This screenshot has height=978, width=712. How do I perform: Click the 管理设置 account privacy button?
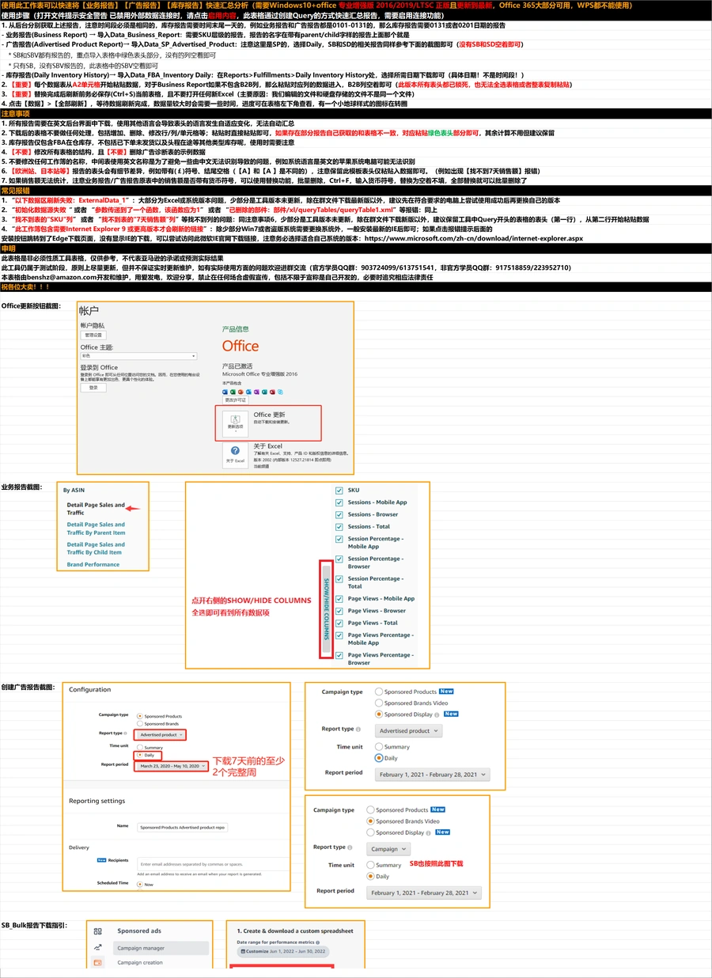coord(93,335)
